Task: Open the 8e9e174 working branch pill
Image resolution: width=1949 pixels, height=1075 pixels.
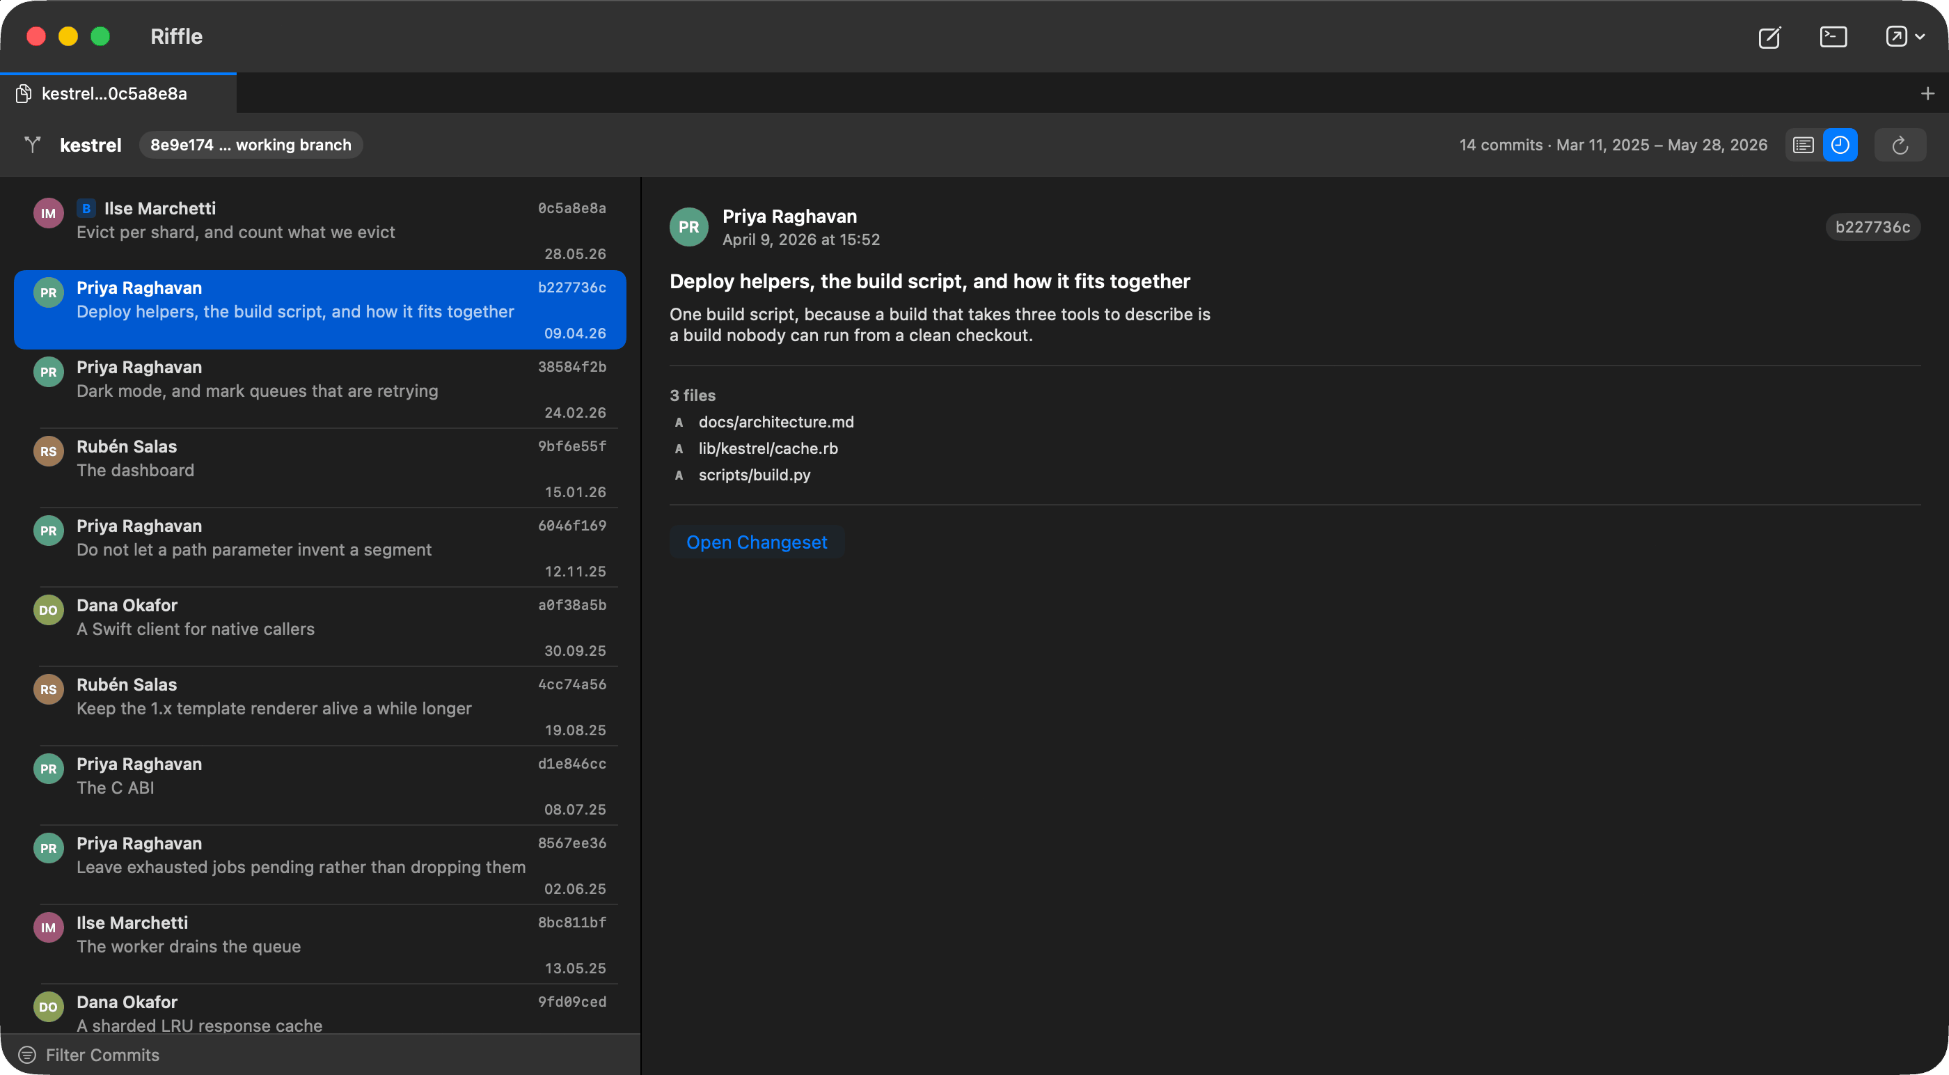Action: pos(251,145)
